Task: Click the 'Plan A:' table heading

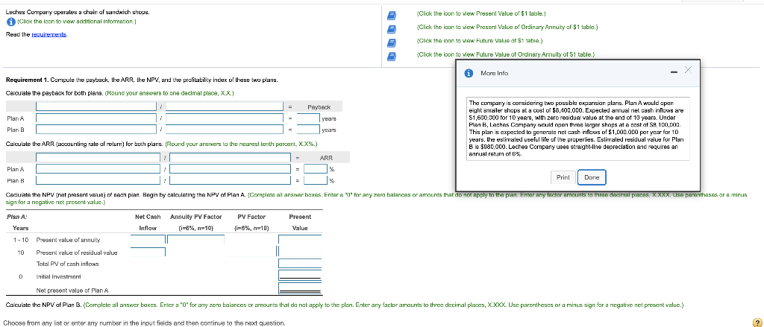Action: point(17,217)
